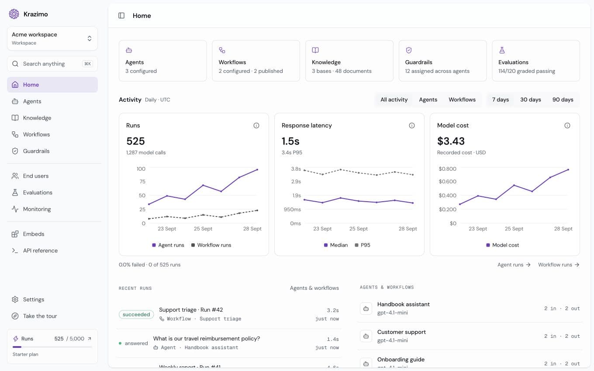Toggle Workflow runs series in legend
This screenshot has height=371, width=594.
tap(211, 245)
